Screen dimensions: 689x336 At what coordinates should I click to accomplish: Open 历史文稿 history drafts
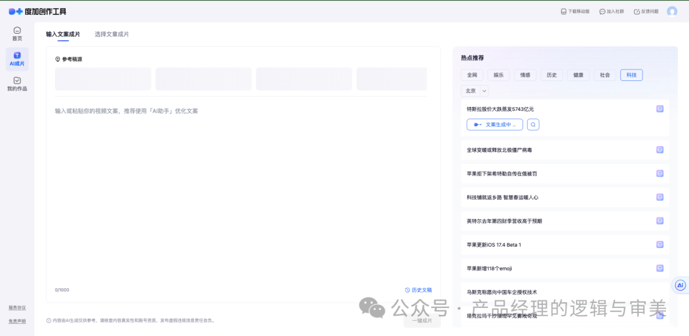coord(419,290)
